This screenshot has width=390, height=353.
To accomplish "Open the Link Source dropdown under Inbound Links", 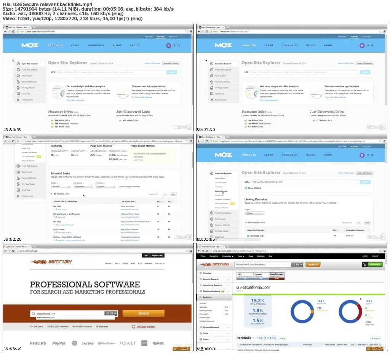I will [x=83, y=187].
